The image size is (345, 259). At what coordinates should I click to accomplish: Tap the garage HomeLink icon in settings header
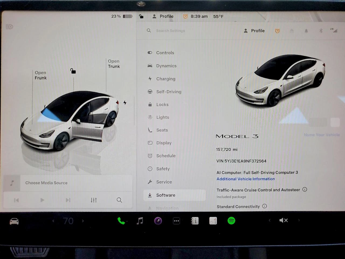(x=292, y=31)
